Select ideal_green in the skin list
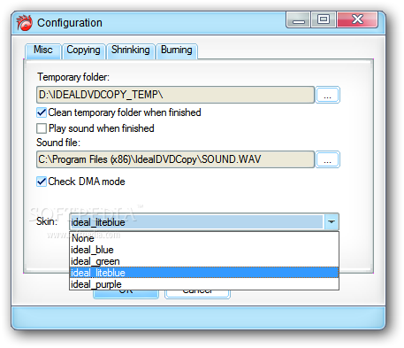 [x=204, y=261]
